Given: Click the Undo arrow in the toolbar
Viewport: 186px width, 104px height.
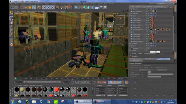Looking at the screenshot, I should (12, 8).
